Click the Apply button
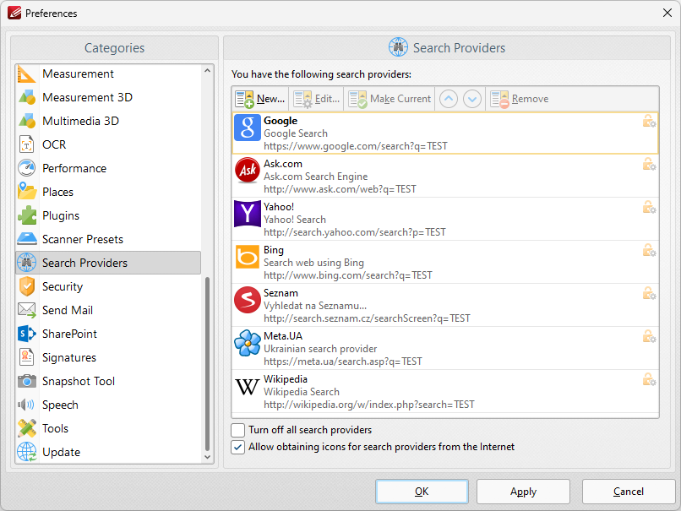 click(523, 492)
